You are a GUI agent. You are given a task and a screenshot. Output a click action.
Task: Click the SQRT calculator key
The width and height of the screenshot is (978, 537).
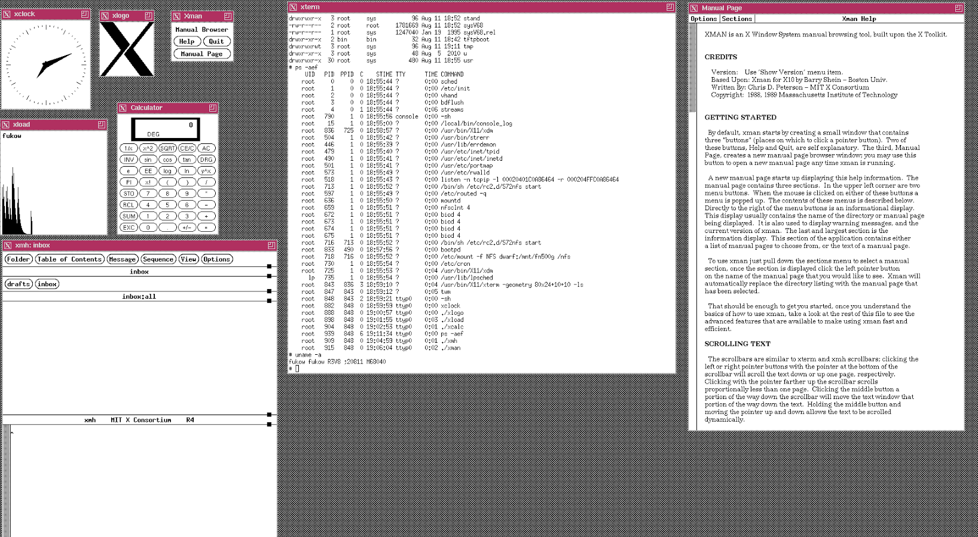[x=167, y=148]
